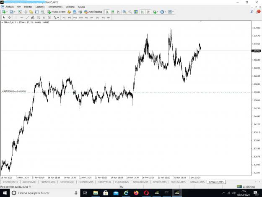Expand the arrows objects tool dropdown
This screenshot has width=262, height=197.
(x=58, y=17)
